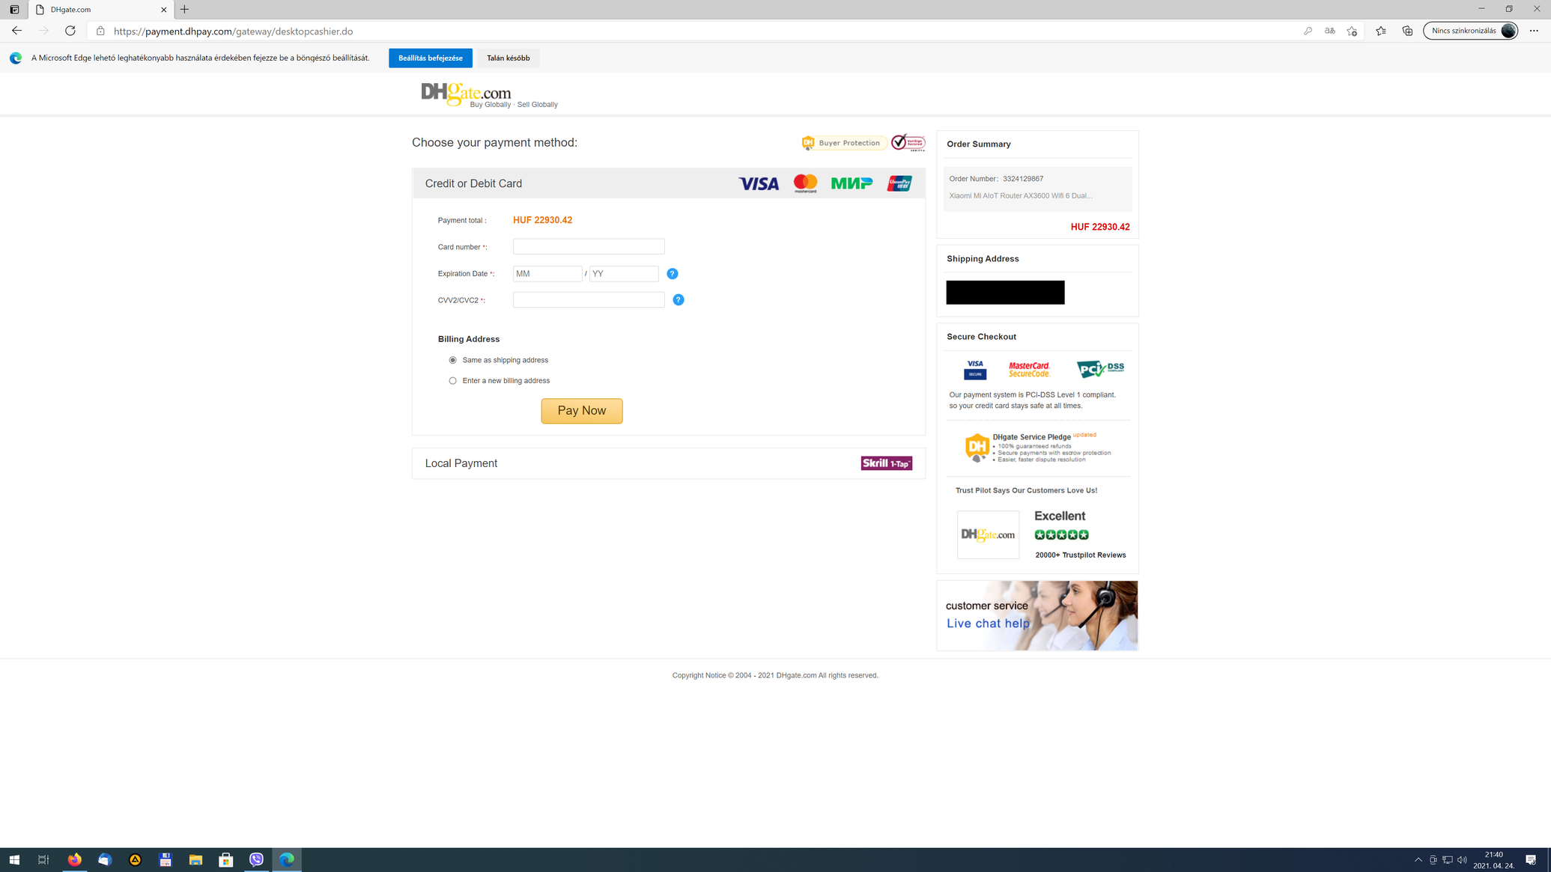Click the Pay Now button
Screen dimensions: 1551x872
point(582,411)
